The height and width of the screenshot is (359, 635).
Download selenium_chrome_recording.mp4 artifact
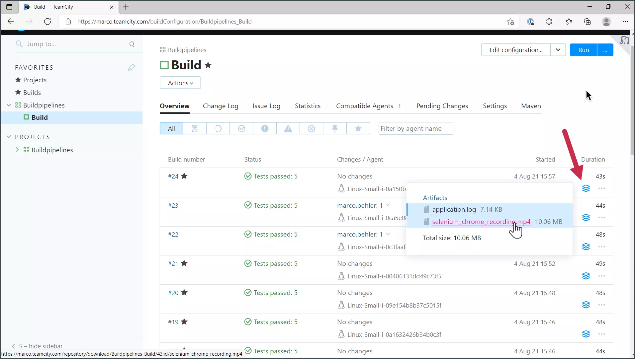(481, 222)
